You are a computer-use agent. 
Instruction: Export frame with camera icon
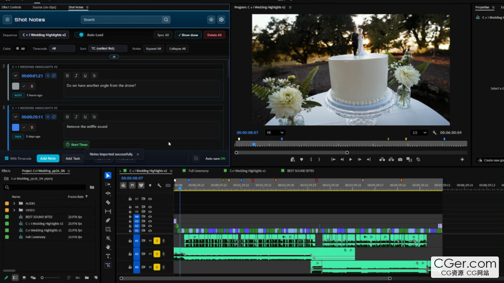click(400, 160)
